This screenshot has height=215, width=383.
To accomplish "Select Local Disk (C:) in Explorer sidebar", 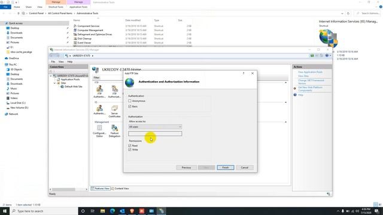I will pos(16,103).
